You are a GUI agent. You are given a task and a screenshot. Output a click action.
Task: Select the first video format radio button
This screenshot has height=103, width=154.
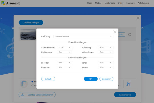click(x=32, y=81)
